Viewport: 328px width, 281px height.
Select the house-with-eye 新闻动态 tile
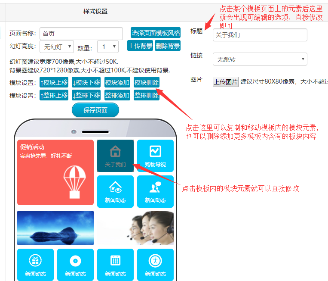point(115,191)
